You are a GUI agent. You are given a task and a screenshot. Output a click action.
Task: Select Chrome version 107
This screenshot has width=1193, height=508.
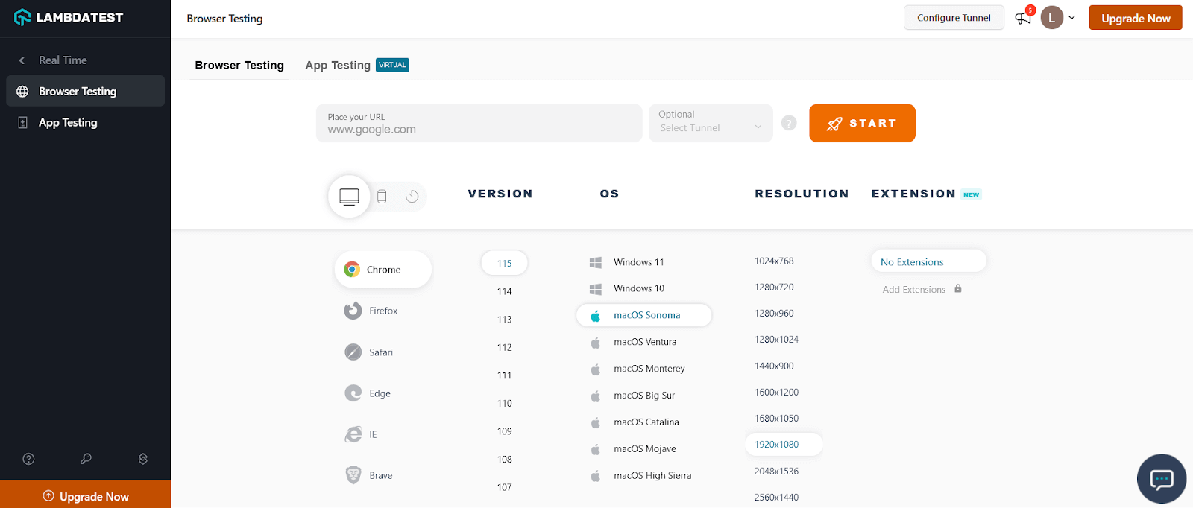click(505, 487)
